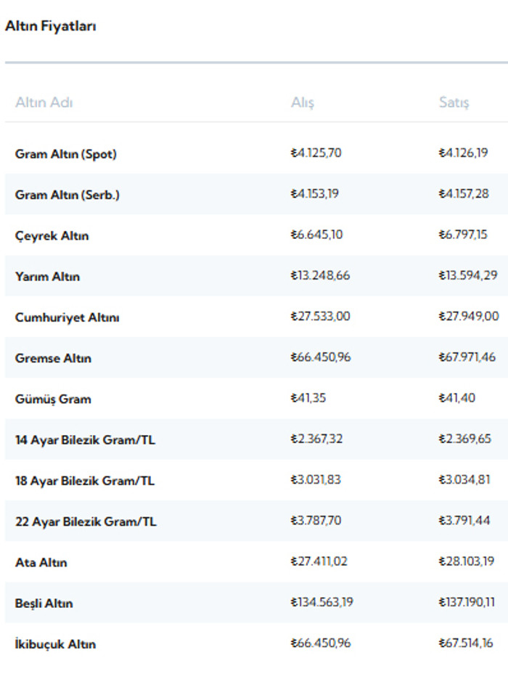This screenshot has width=508, height=674.
Task: Open the Gram Altın (Serb.) entry
Action: coord(67,195)
